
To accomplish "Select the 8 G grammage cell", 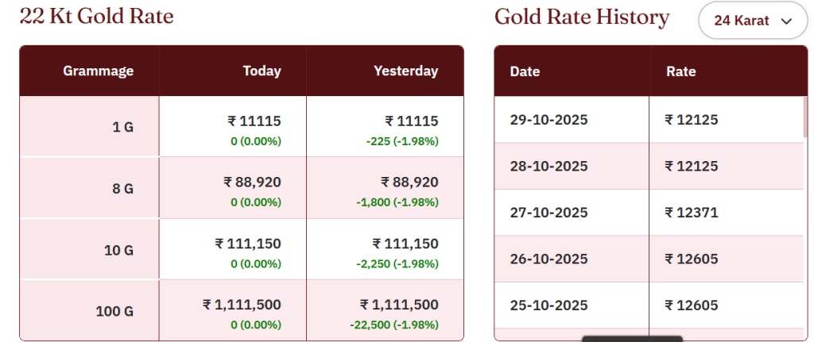I will (x=122, y=189).
